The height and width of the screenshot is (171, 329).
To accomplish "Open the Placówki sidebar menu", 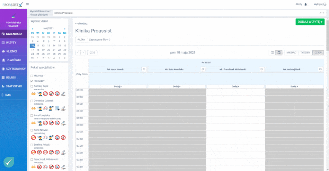I will coord(13,60).
